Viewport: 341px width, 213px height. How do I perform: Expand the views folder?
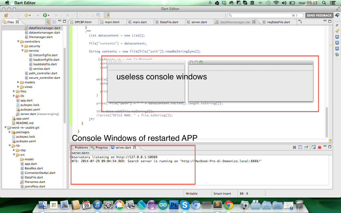pyautogui.click(x=18, y=87)
